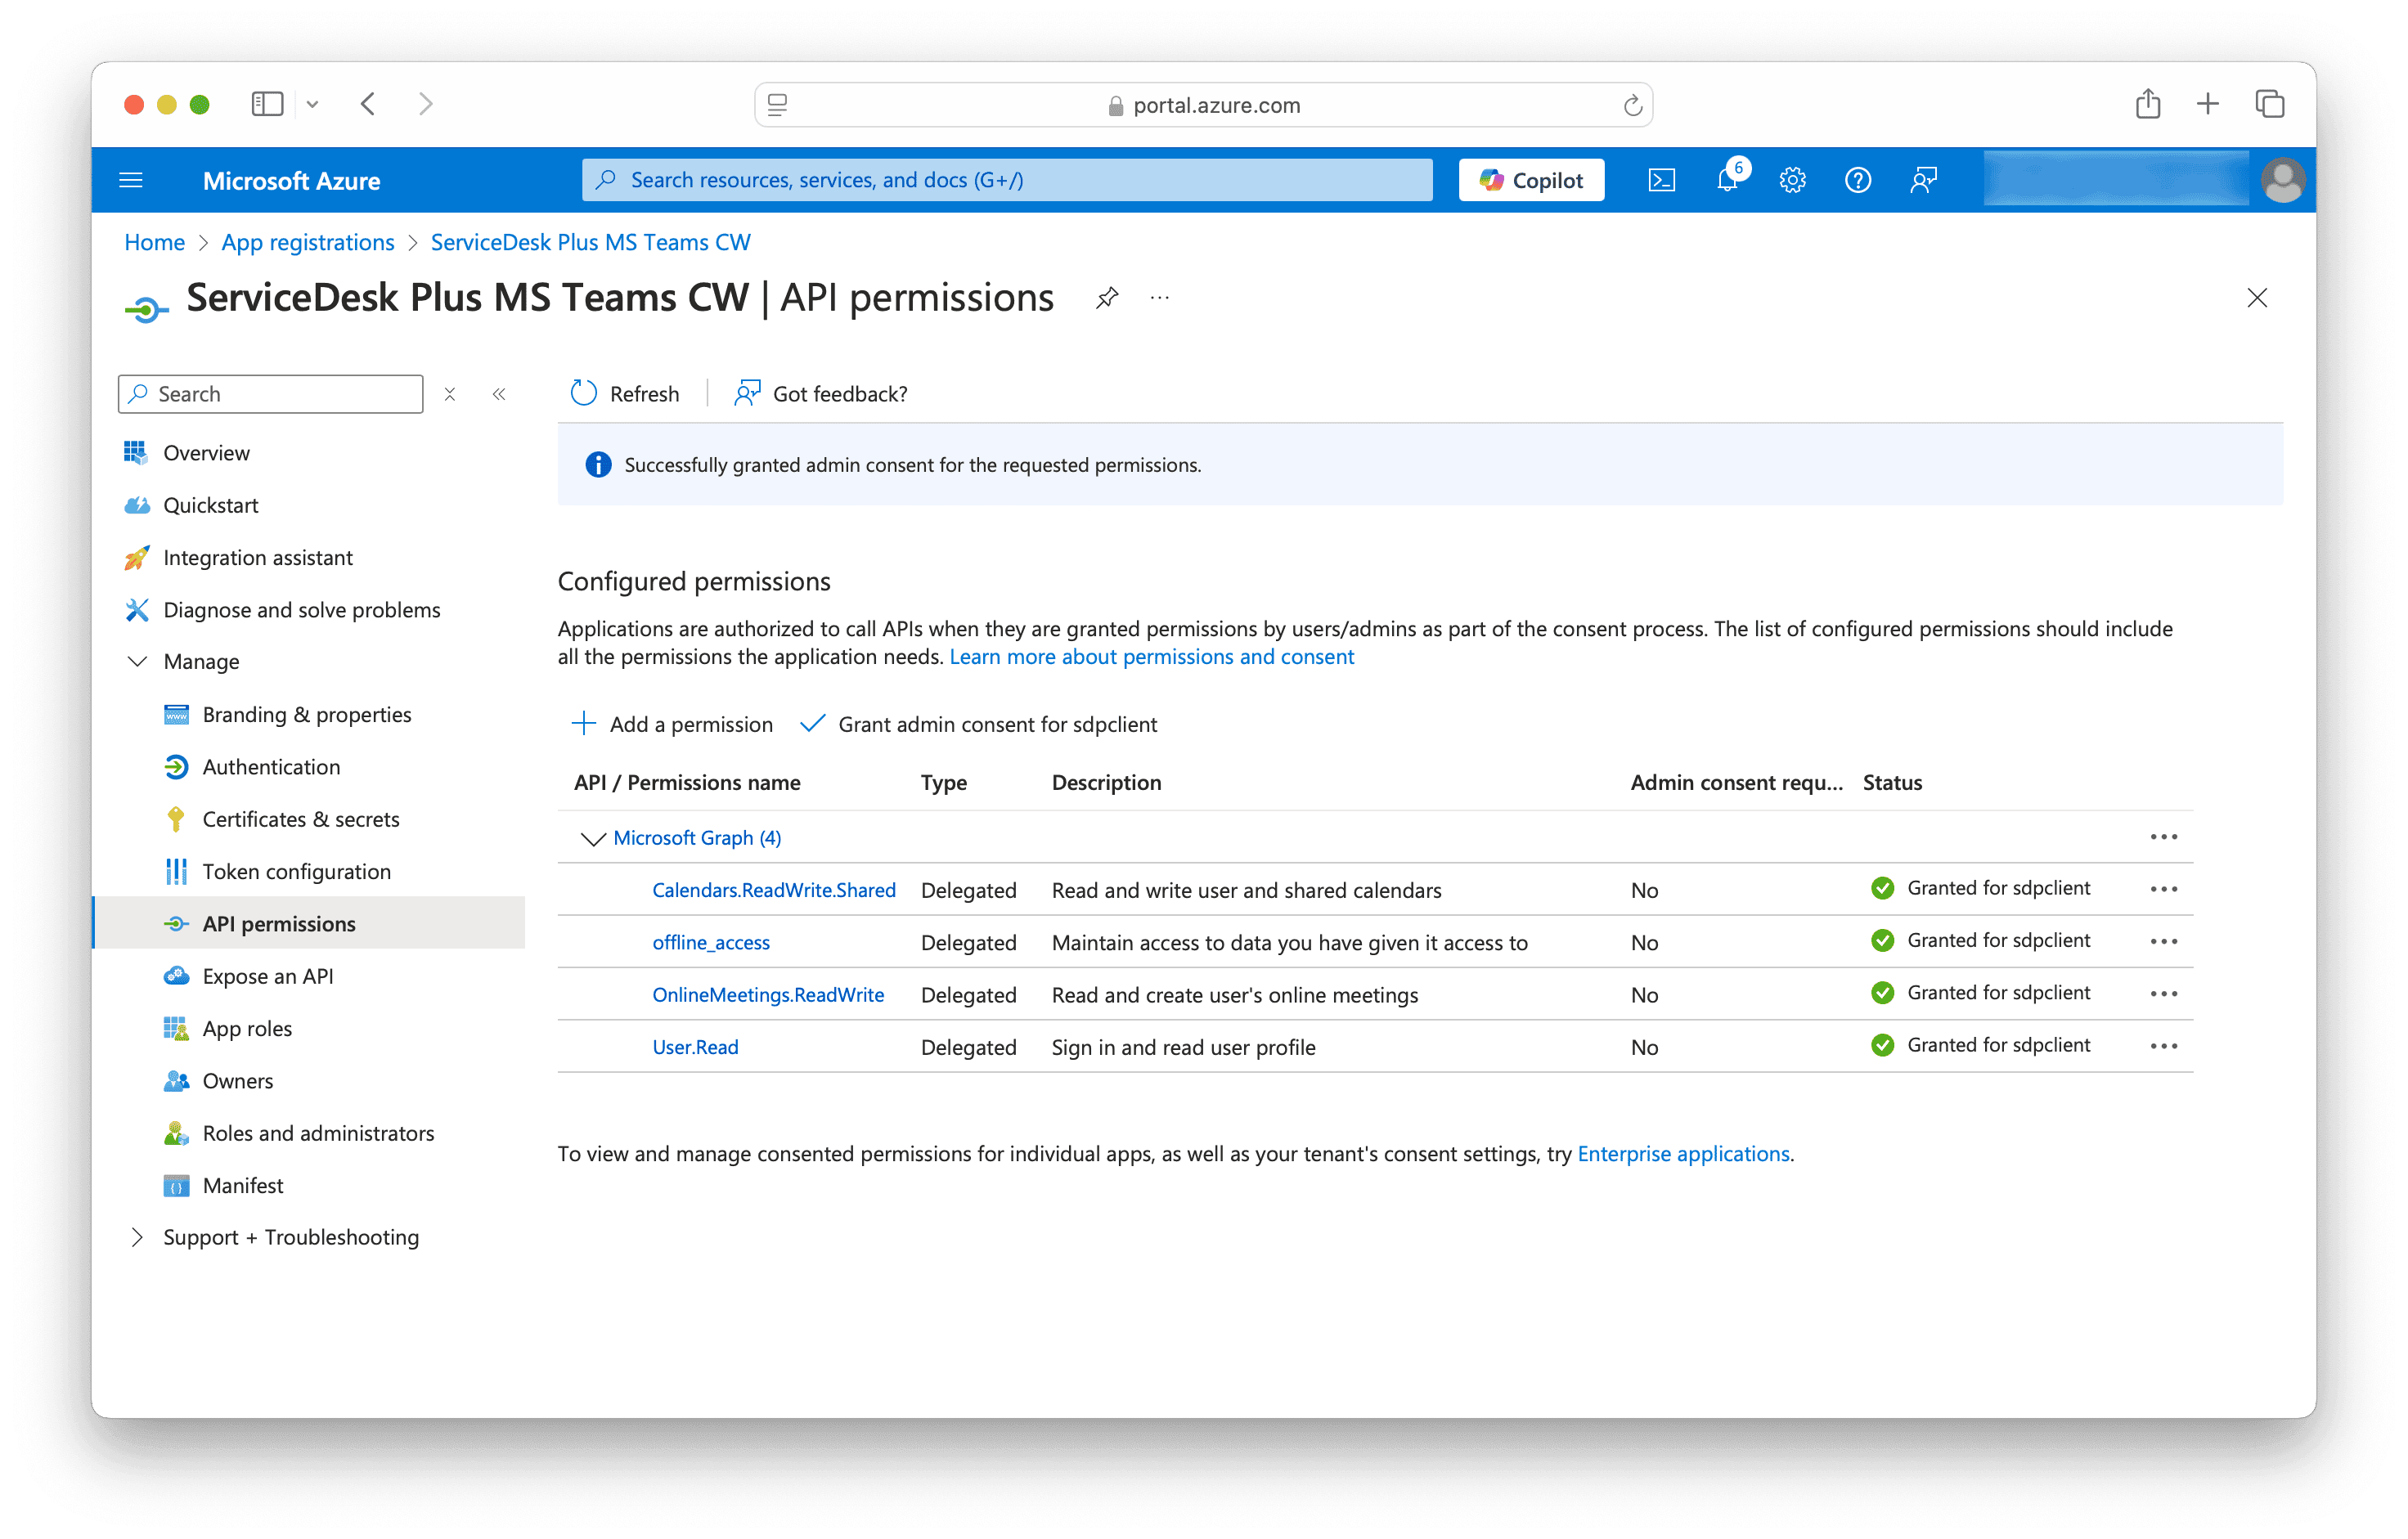This screenshot has width=2408, height=1539.
Task: Open Calendars.ReadWrite.Shared permission
Action: (x=773, y=890)
